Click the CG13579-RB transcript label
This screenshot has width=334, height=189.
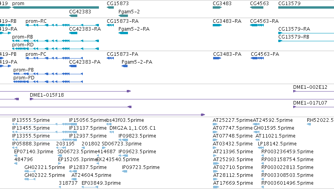(294, 37)
